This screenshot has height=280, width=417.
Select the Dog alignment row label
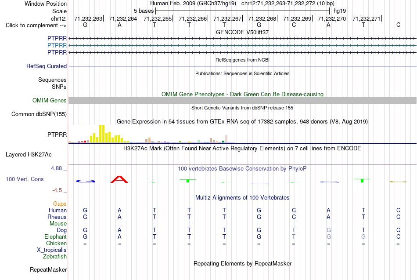coord(61,230)
